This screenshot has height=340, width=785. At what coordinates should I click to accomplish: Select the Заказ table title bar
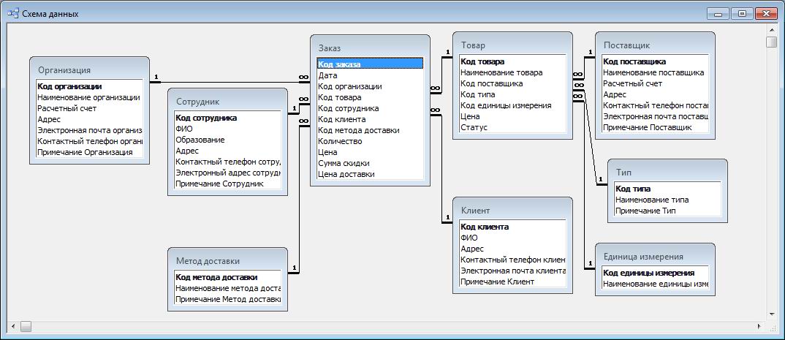pyautogui.click(x=369, y=47)
